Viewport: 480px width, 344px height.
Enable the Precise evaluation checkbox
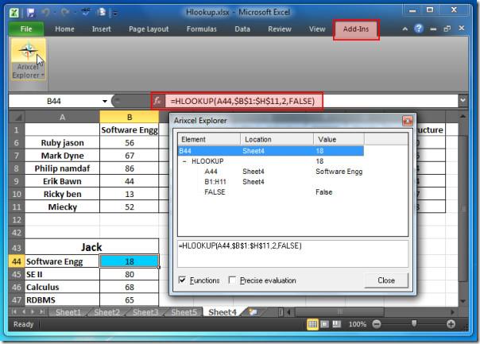pyautogui.click(x=232, y=280)
